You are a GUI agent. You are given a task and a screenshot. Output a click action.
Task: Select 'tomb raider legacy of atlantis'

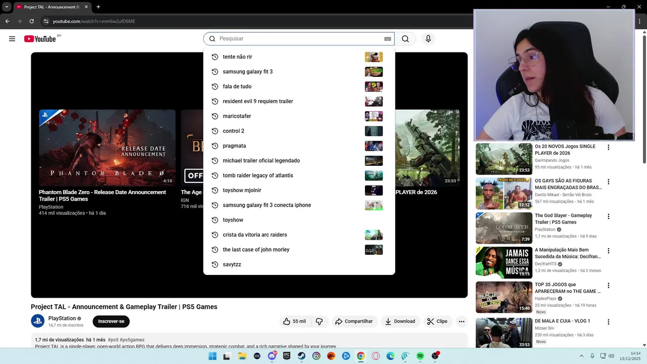[299, 175]
